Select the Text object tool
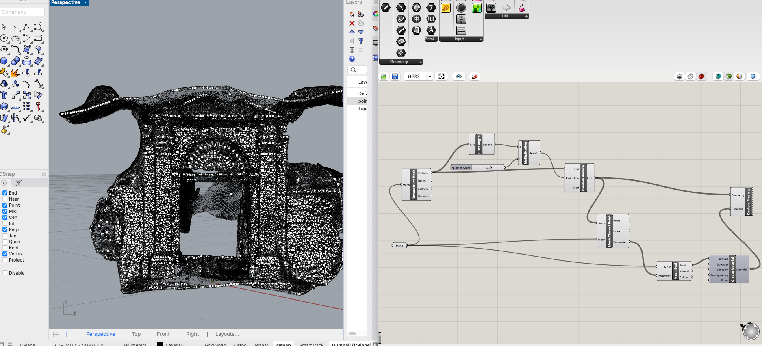 [4, 95]
